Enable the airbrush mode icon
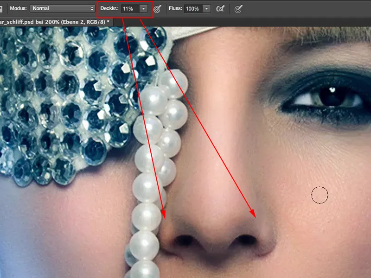The image size is (371, 278). [x=220, y=9]
